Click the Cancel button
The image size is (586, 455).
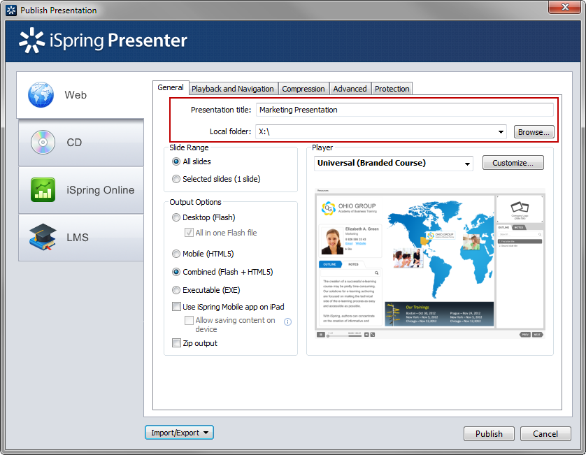545,434
